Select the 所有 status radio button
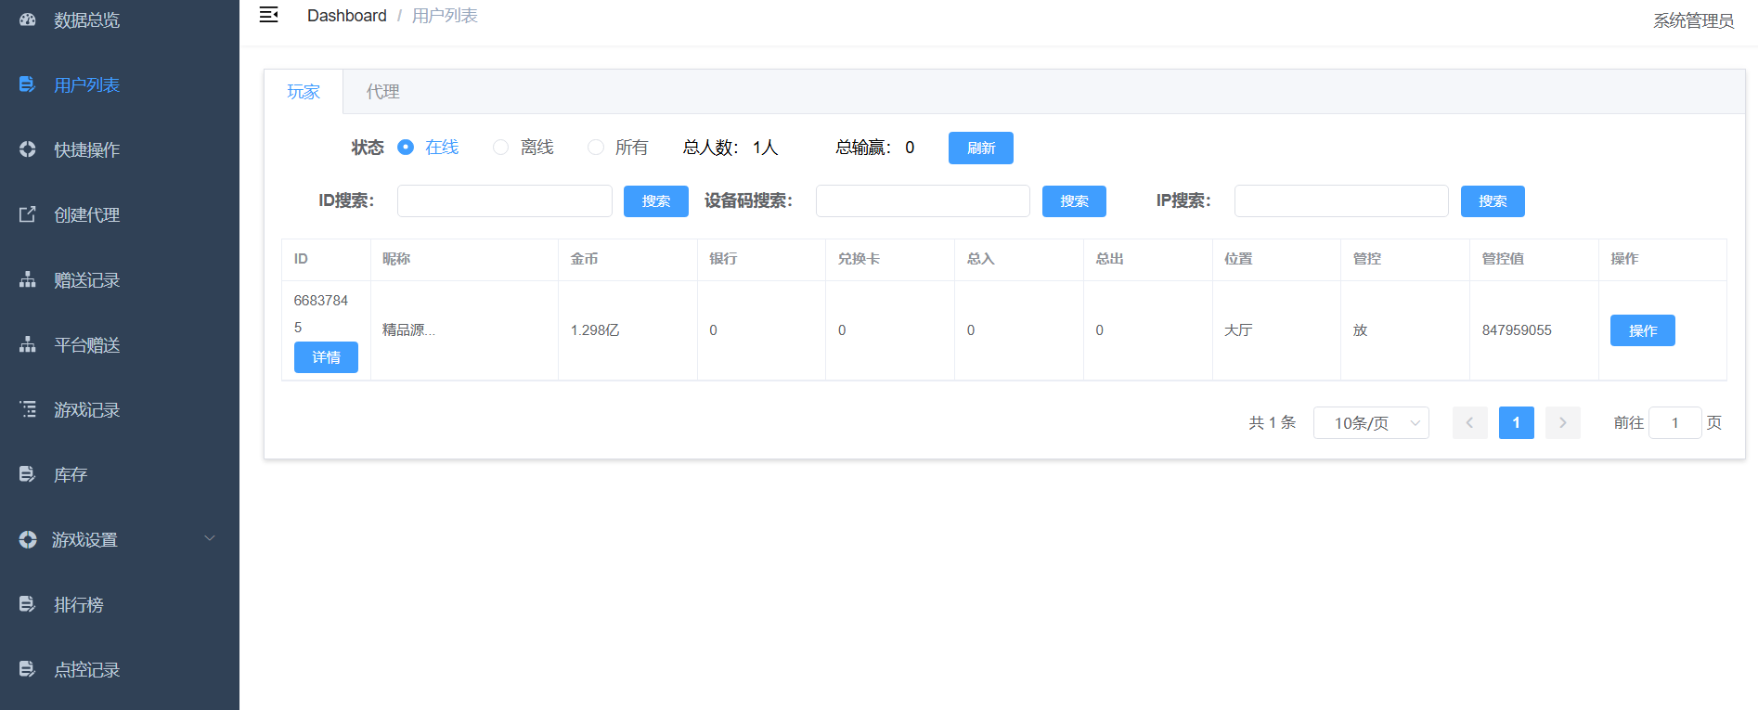 click(596, 148)
